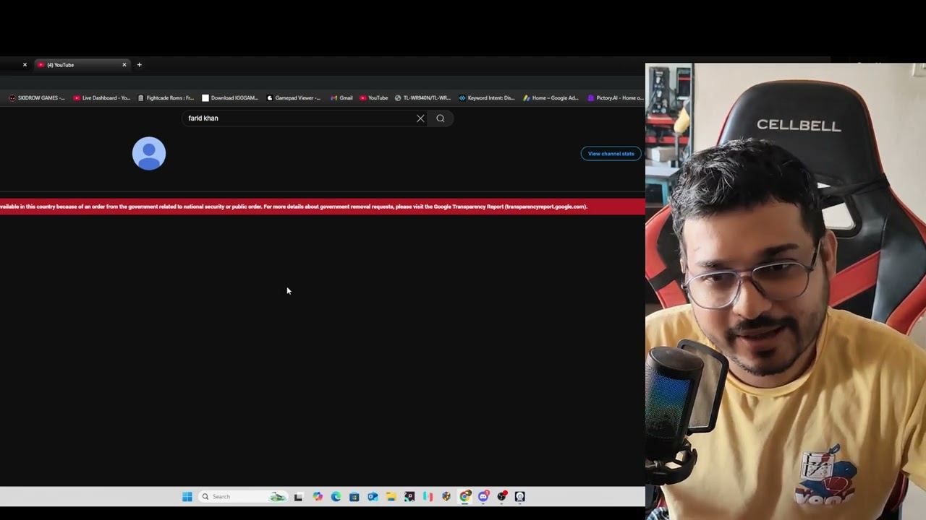Click the YouTube search magnifier button
Viewport: 926px width, 520px height.
[441, 118]
